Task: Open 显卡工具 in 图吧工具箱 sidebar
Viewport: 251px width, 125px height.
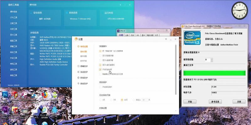Action: point(13,35)
